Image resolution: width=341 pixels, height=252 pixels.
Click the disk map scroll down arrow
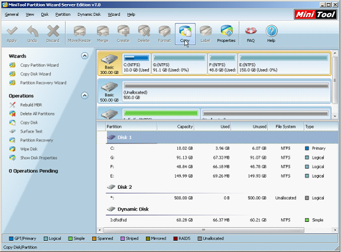point(335,116)
